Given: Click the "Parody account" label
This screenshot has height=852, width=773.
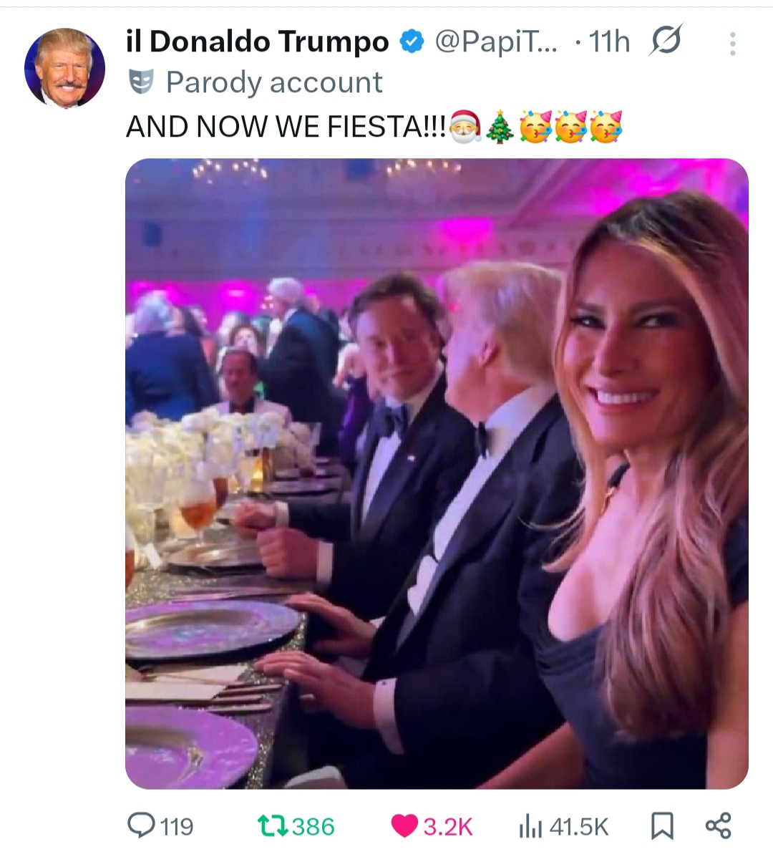Looking at the screenshot, I should (x=274, y=82).
